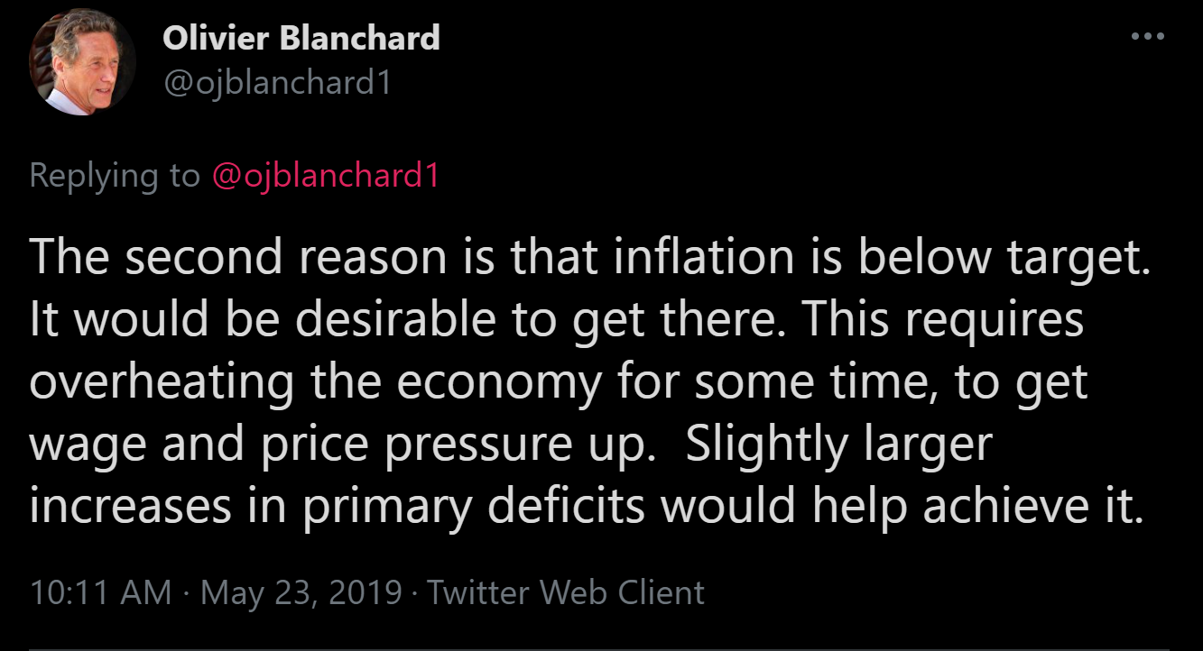Viewport: 1203px width, 651px height.
Task: Click the phrase "The second reason" in the tweet
Action: [x=238, y=257]
